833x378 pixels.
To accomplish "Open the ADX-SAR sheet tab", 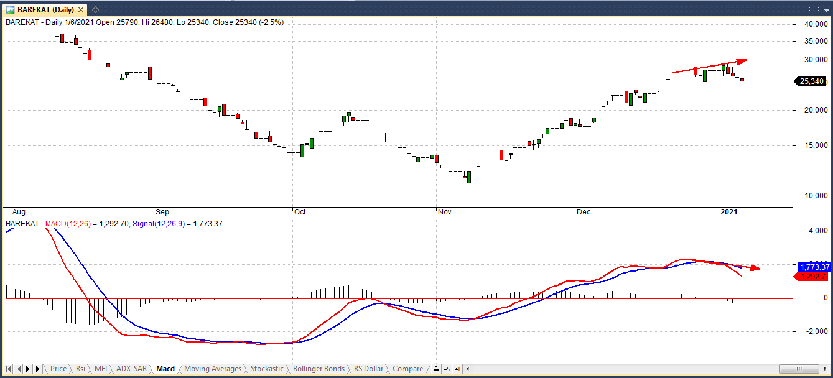I will [x=132, y=369].
